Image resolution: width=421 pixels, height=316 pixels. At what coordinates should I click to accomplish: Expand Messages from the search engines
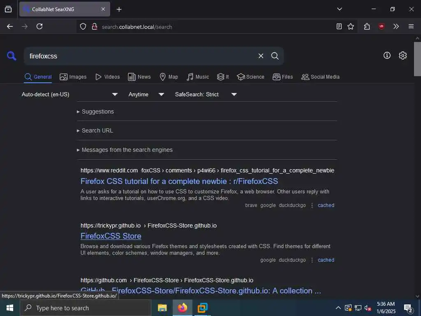point(125,150)
